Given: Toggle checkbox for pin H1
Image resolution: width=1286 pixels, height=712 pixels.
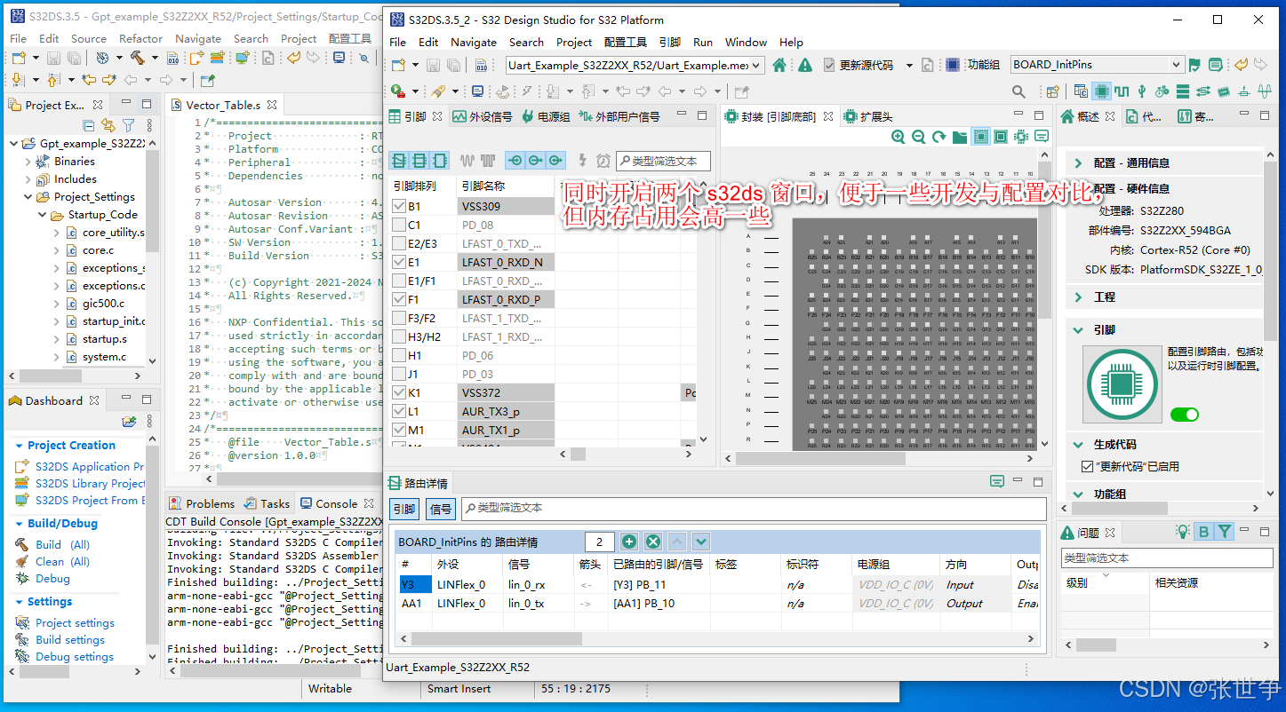Looking at the screenshot, I should click(399, 355).
